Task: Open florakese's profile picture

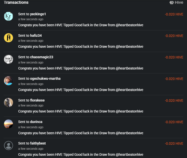Action: 8,102
